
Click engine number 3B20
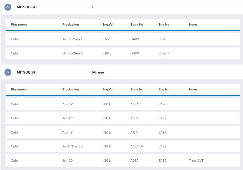[x=162, y=39]
